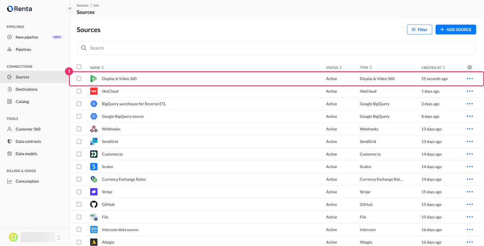Click the Renta logo
This screenshot has height=246, width=484.
click(x=19, y=8)
